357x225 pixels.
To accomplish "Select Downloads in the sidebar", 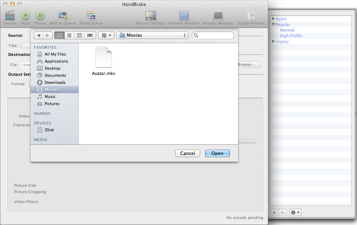I will 55,82.
